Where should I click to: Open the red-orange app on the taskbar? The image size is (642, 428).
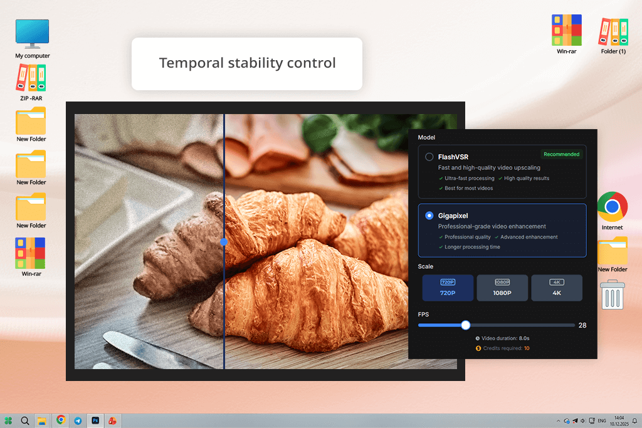(x=113, y=420)
